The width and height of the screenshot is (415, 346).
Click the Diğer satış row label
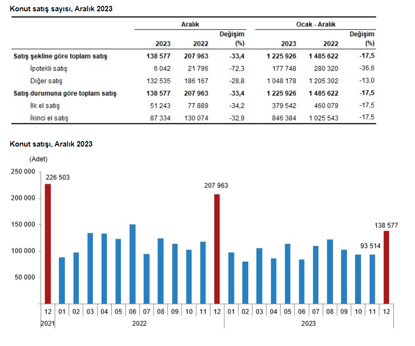(x=46, y=81)
